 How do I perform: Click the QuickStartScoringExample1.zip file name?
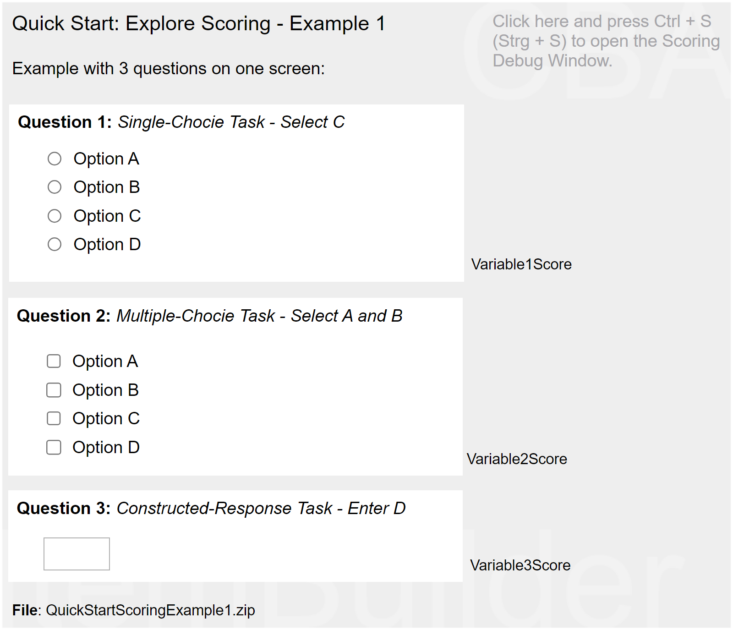pyautogui.click(x=150, y=610)
